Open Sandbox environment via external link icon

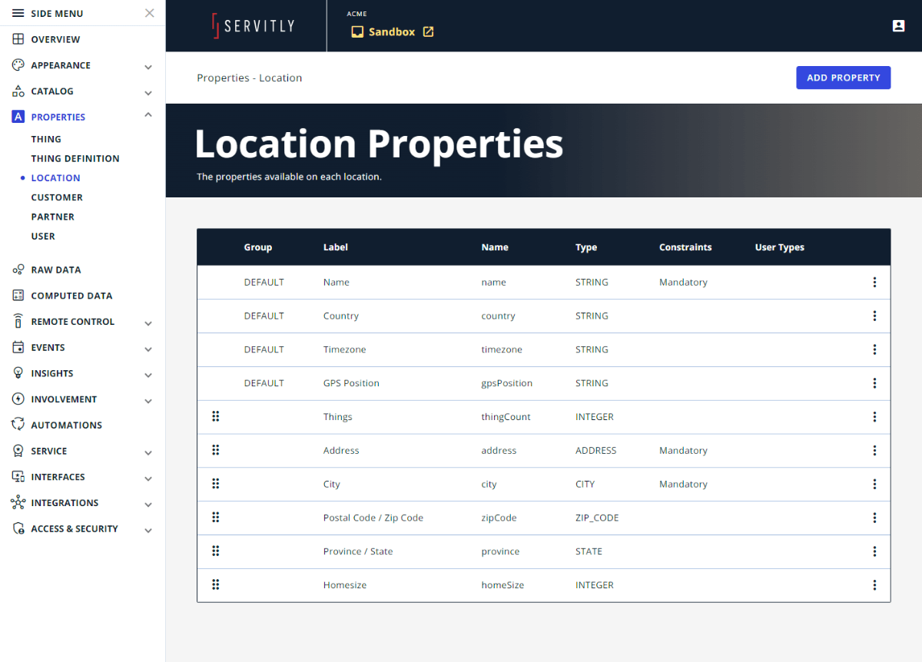click(x=429, y=31)
